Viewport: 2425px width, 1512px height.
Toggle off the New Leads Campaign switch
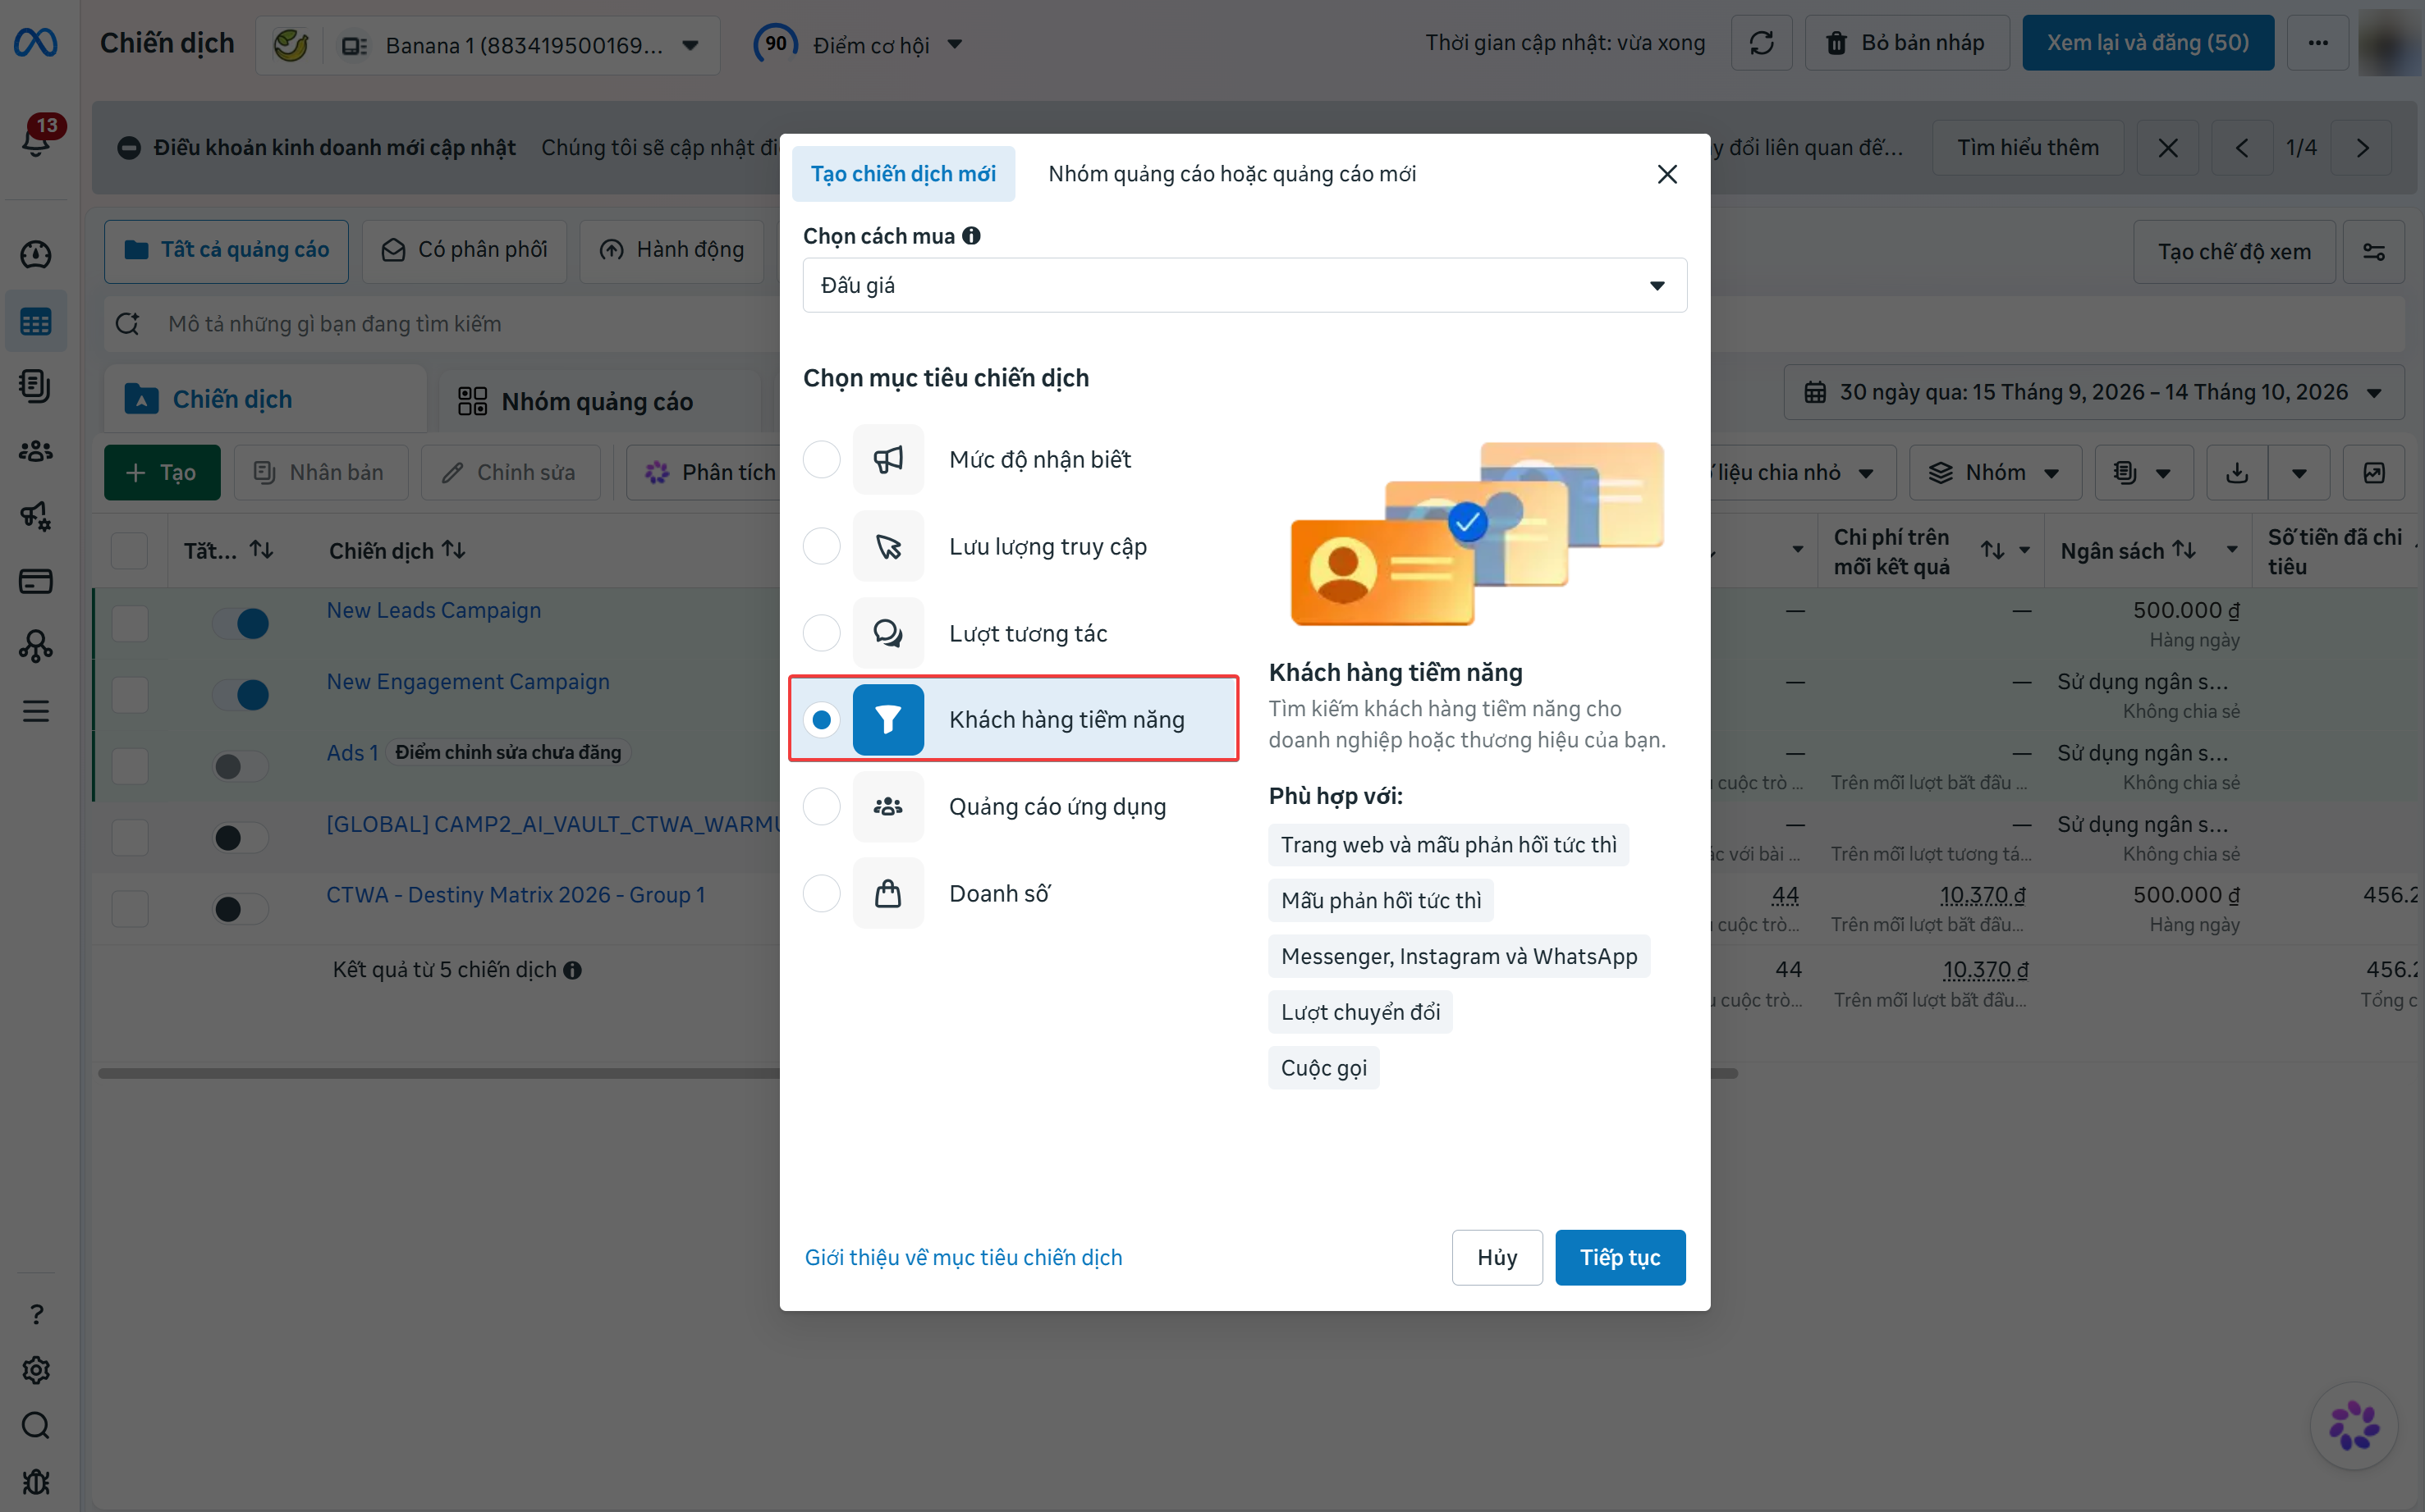coord(241,623)
